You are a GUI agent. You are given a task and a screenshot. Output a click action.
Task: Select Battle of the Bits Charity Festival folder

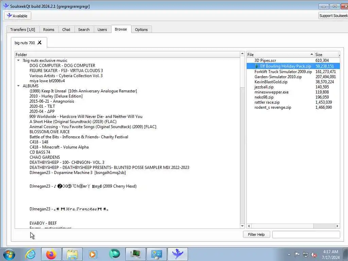79,137
